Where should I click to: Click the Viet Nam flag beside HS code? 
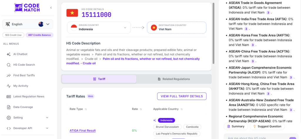(x=72, y=13)
